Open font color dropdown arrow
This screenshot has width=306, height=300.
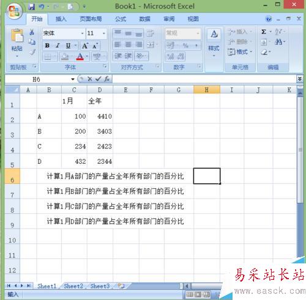[87, 56]
